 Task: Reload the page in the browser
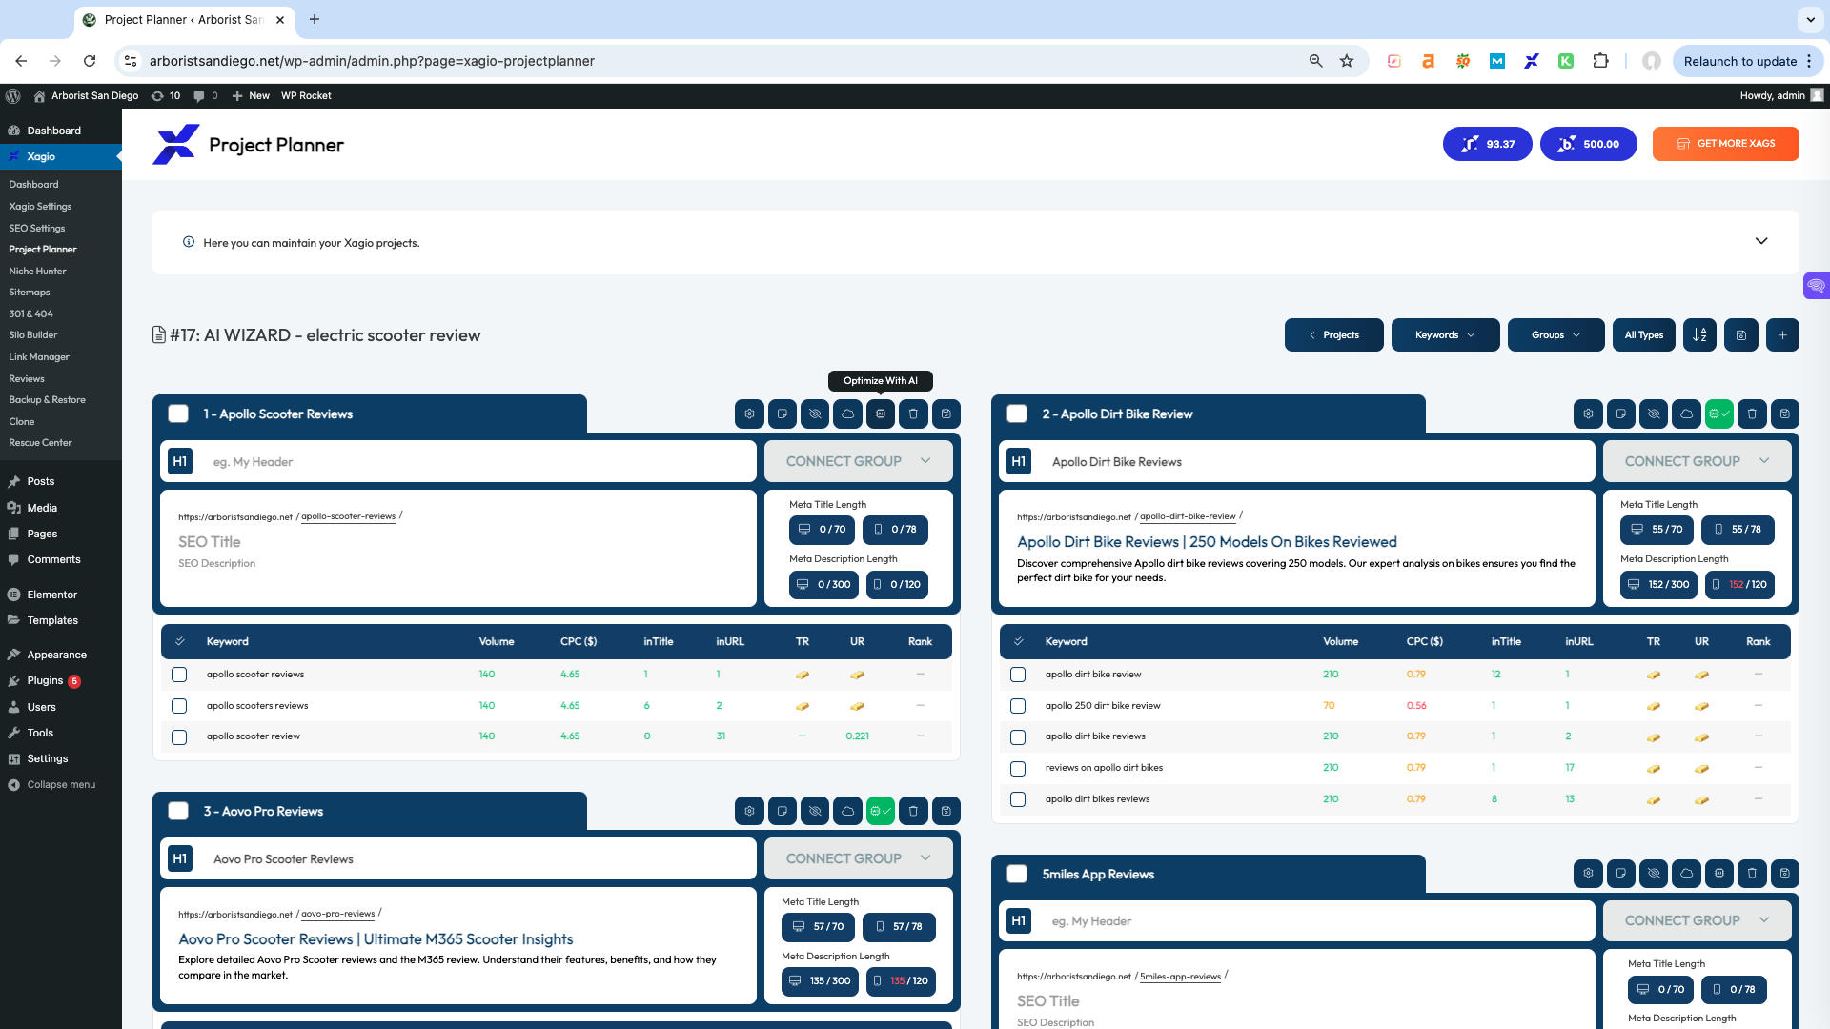click(x=90, y=61)
